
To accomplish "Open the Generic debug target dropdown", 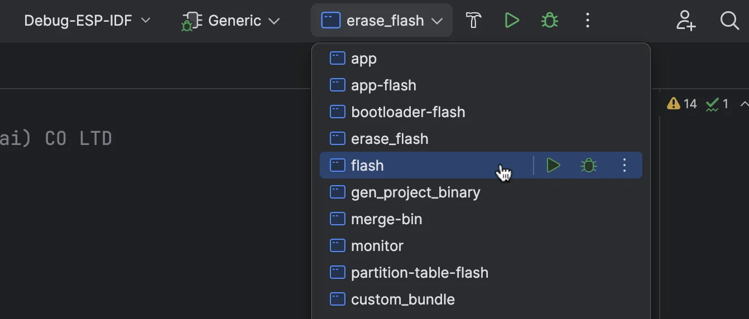I will [x=231, y=21].
